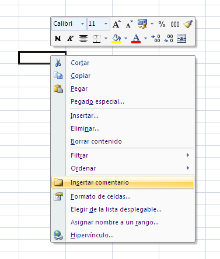Viewport: 220px width, 259px height.
Task: Choose Cortar from the context menu
Action: (123, 63)
